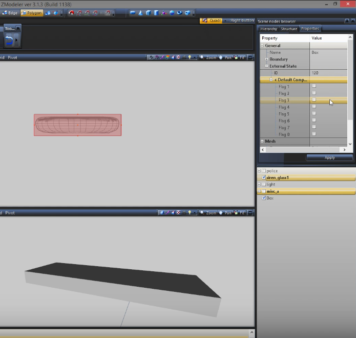Open upper viewport display options dropdown
This screenshot has height=338, width=356.
point(195,58)
